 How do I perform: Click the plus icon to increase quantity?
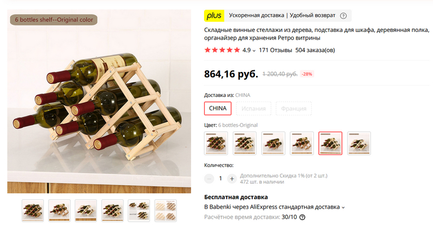click(232, 179)
